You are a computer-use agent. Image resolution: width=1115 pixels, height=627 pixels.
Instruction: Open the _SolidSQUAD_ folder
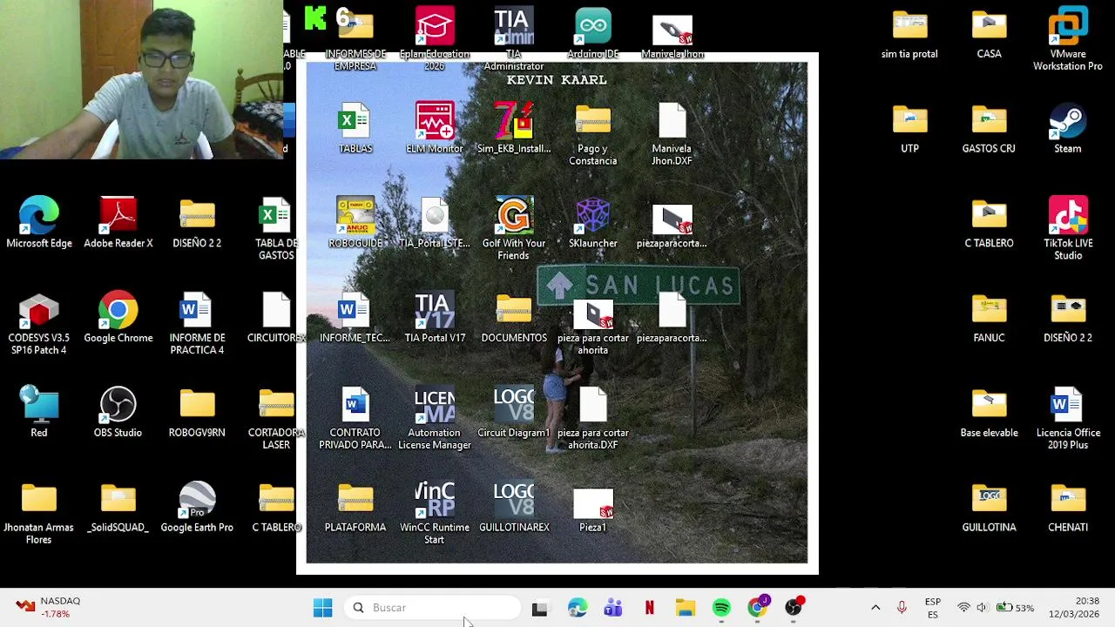(x=118, y=508)
